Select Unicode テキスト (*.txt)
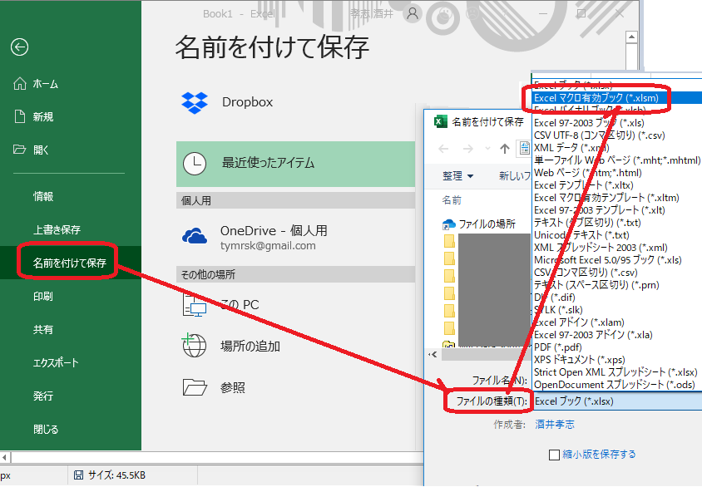Screen dimensions: 702x487 click(x=618, y=235)
